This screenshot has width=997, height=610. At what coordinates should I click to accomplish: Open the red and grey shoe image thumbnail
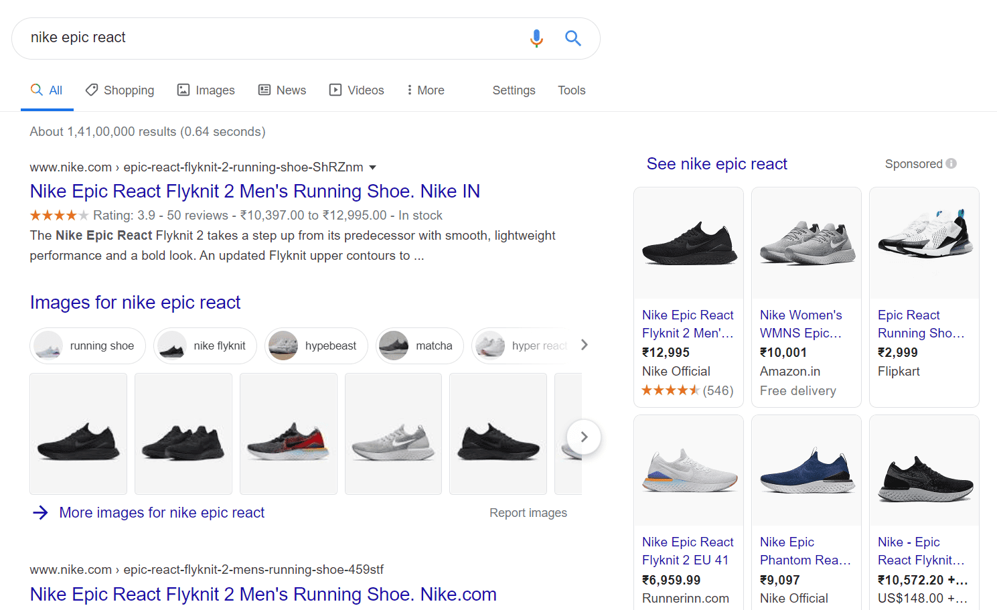[x=289, y=434]
